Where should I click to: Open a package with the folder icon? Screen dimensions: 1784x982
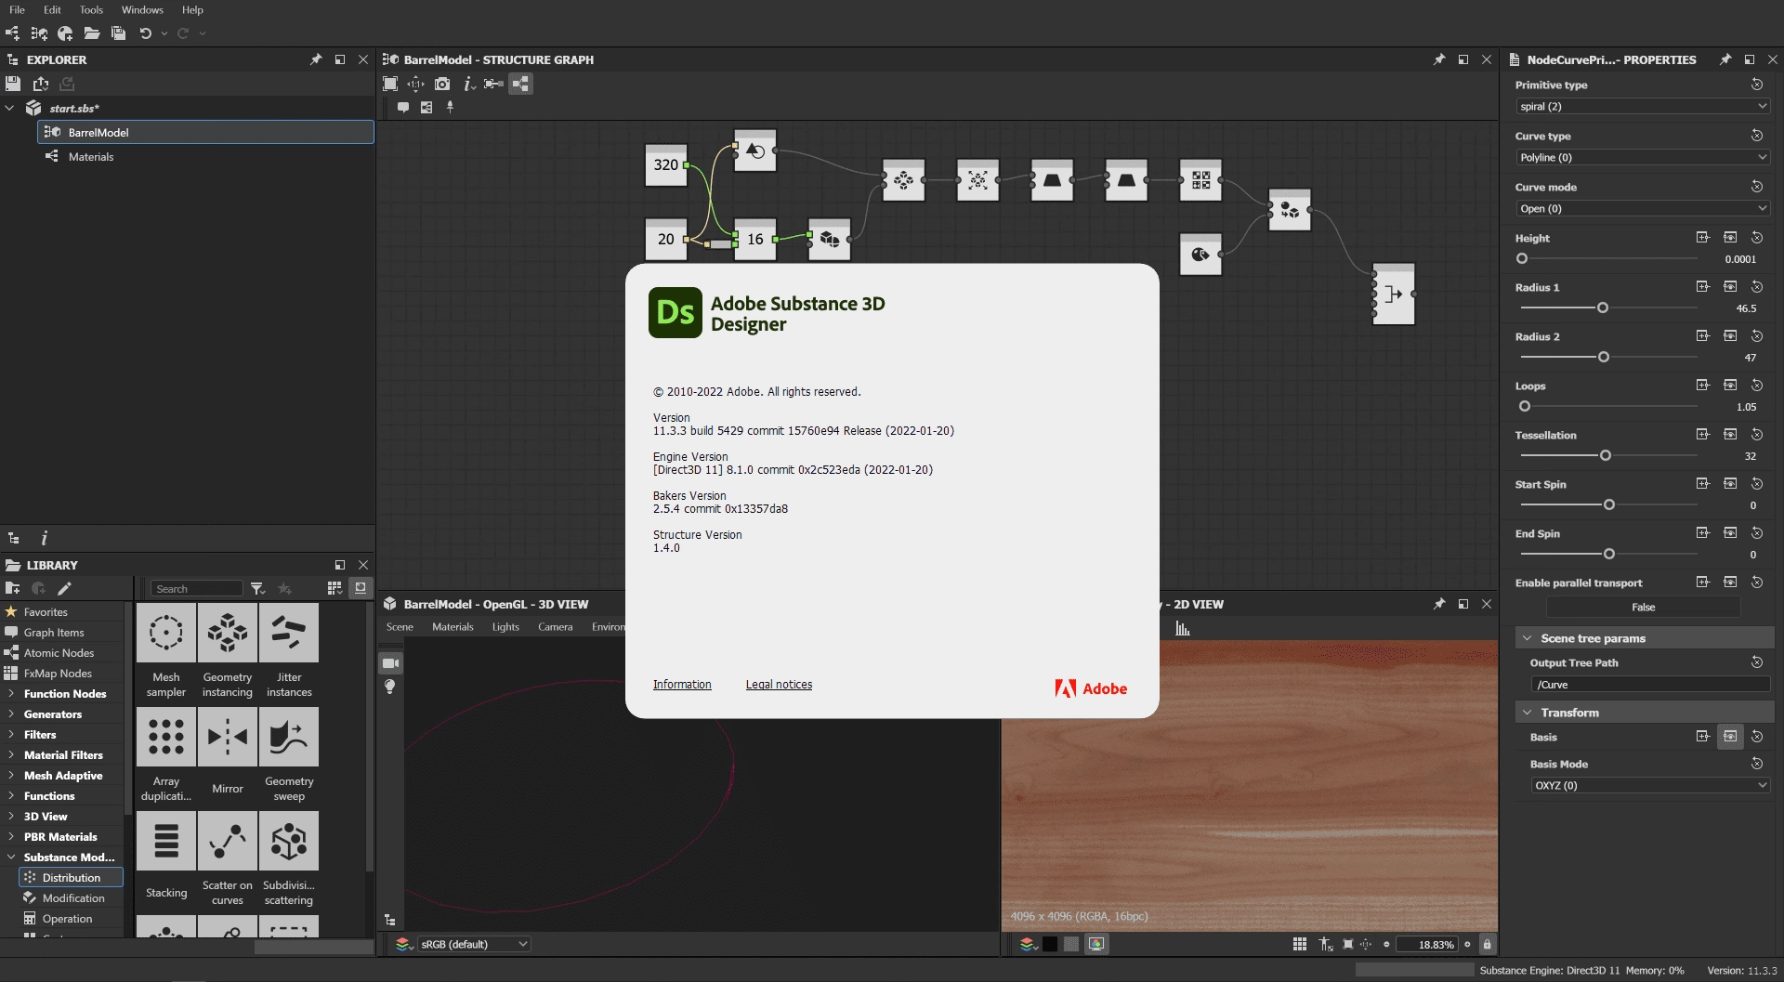pyautogui.click(x=92, y=33)
